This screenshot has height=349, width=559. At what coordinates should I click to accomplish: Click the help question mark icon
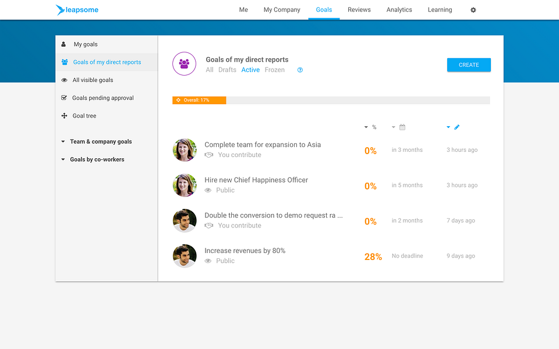[x=300, y=70]
